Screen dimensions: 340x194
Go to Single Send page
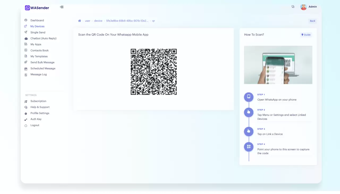pyautogui.click(x=38, y=32)
